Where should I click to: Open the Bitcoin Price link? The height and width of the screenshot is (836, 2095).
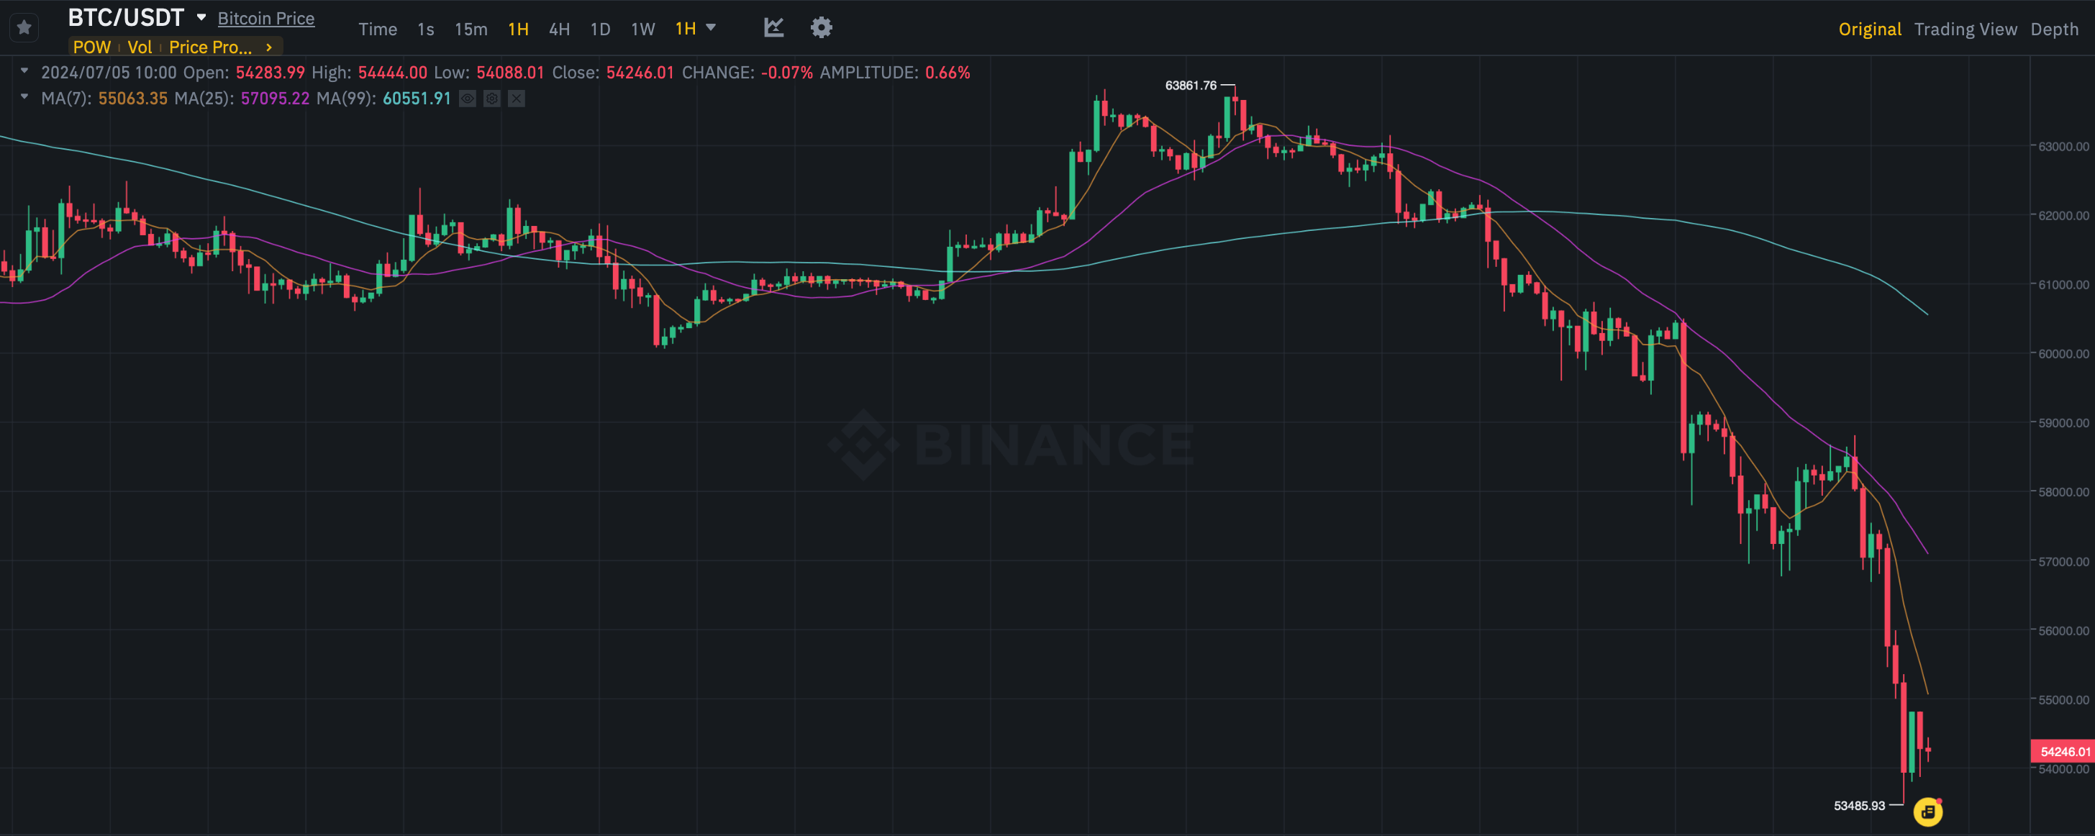point(266,18)
